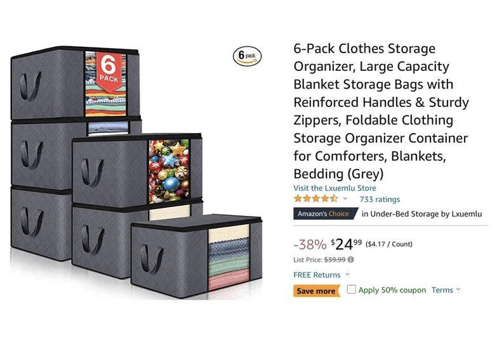Click the oval 6 pack badge icon
Screen dimensions: 497x342
pos(247,56)
